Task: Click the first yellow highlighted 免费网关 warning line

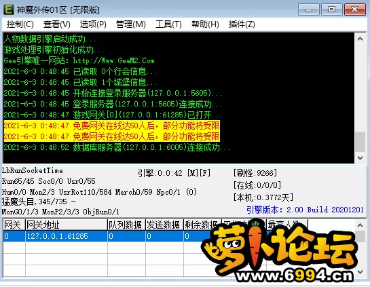Action: coord(112,126)
